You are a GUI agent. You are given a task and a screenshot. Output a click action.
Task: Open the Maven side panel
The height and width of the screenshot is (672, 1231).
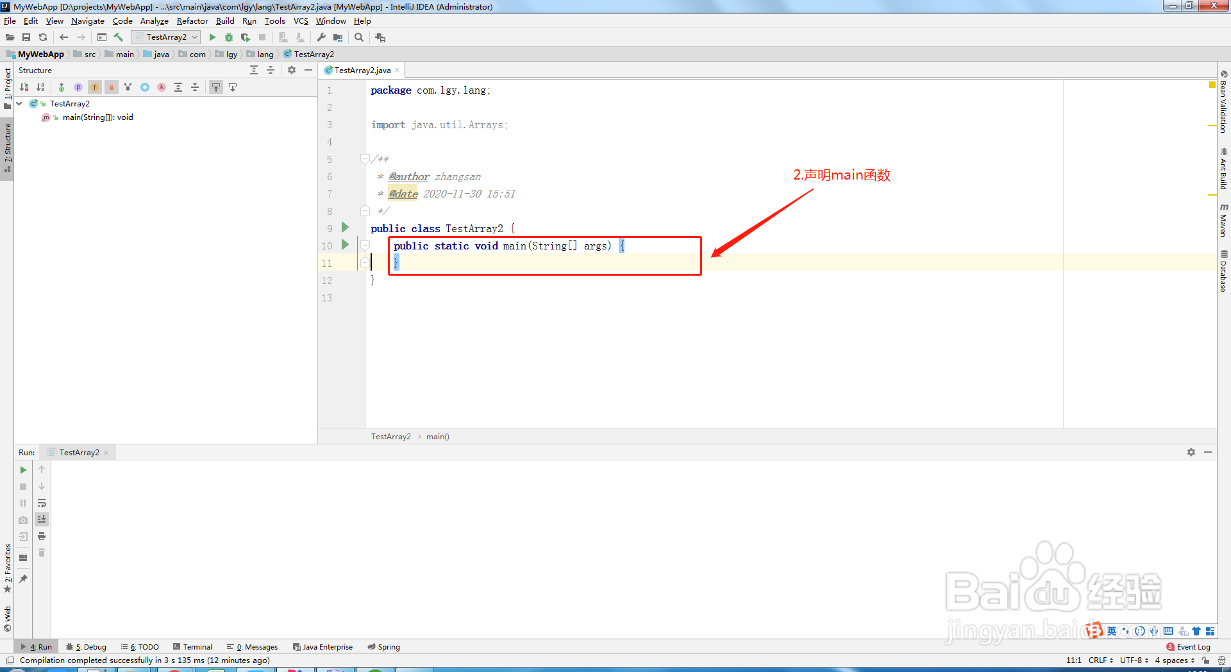1223,221
